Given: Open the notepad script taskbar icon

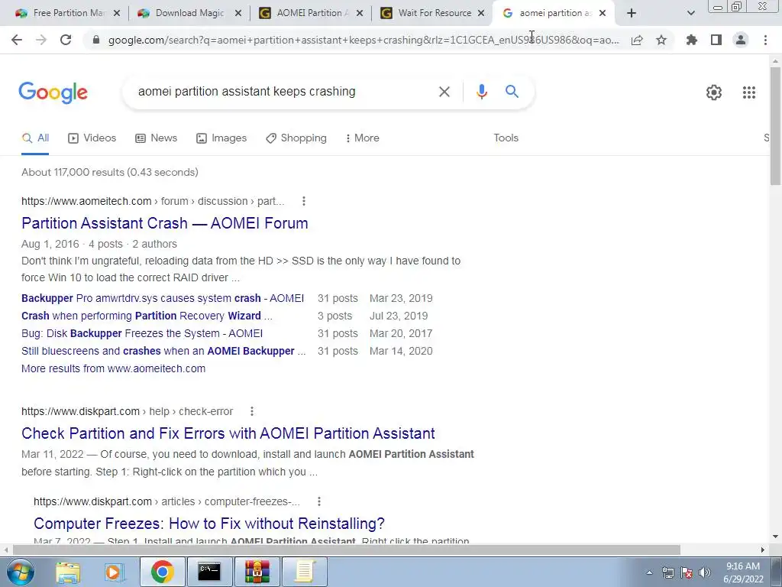Looking at the screenshot, I should [x=305, y=572].
